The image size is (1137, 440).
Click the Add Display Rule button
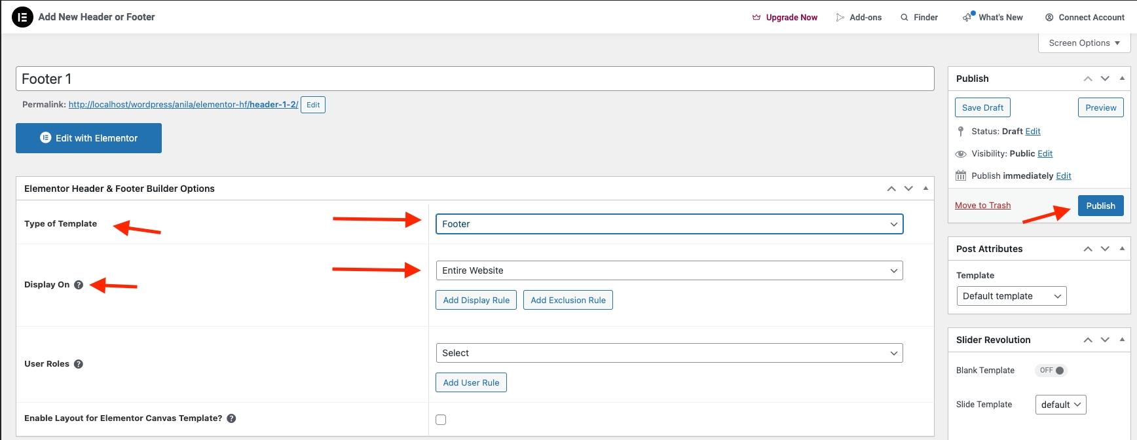tap(476, 300)
